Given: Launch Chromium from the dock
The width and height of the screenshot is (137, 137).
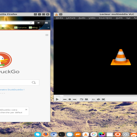Looking at the screenshot, I should pyautogui.click(x=54, y=134).
